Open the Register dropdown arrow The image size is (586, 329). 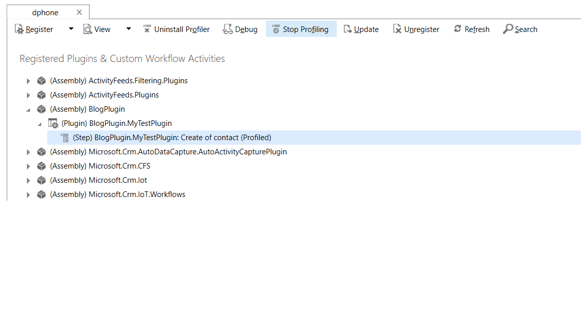(x=71, y=29)
